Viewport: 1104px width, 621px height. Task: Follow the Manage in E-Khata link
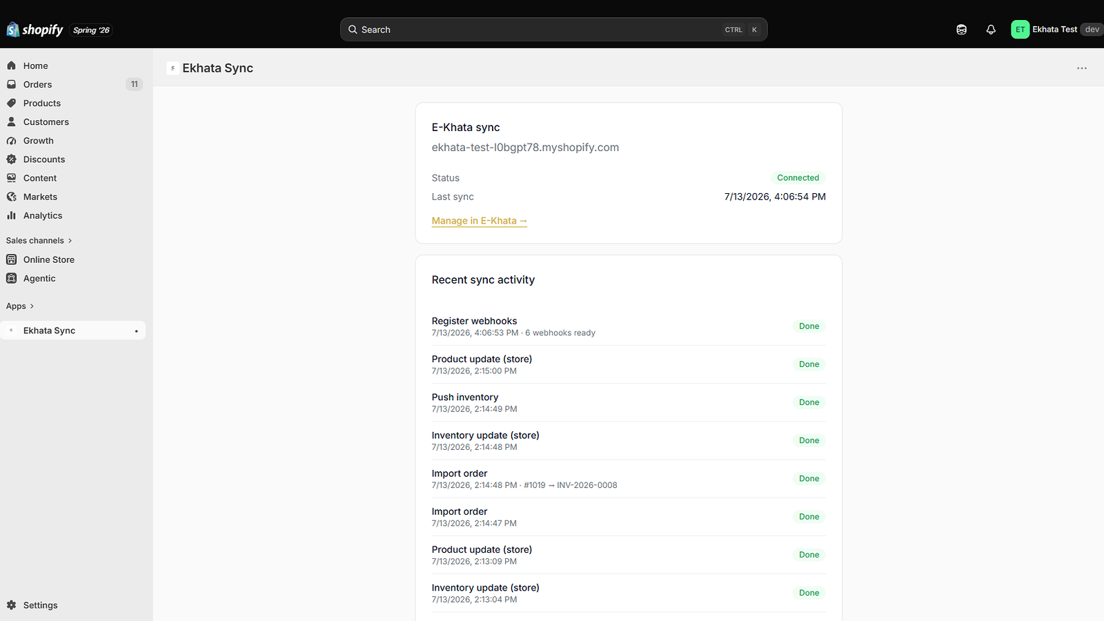[480, 221]
